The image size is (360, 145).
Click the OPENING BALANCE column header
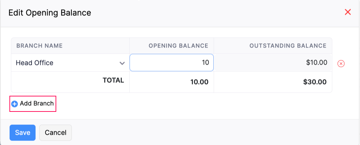(x=178, y=45)
